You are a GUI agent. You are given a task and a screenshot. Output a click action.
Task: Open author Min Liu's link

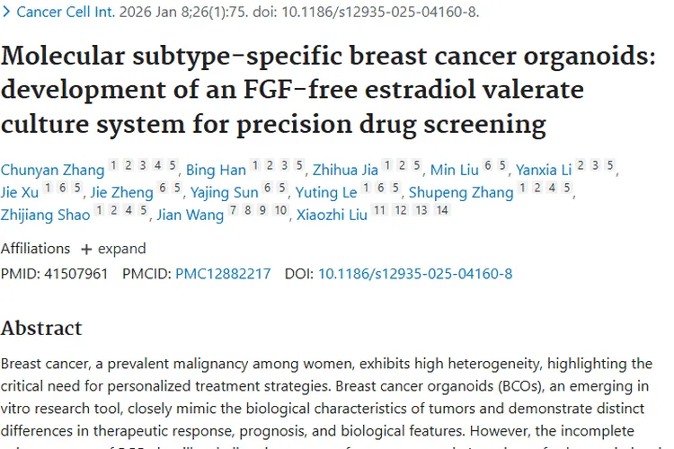point(456,170)
